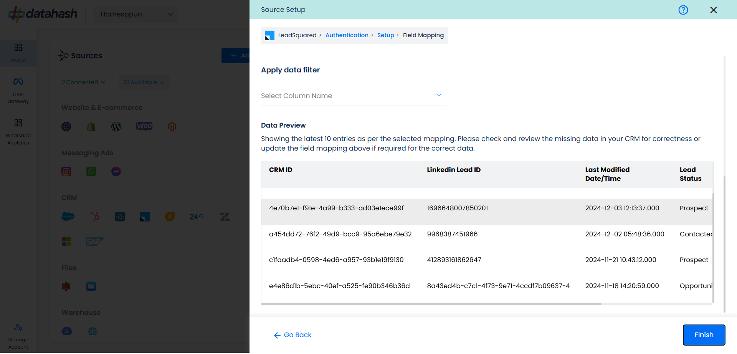
Task: Select the Field Mapping breadcrumb
Action: 423,35
